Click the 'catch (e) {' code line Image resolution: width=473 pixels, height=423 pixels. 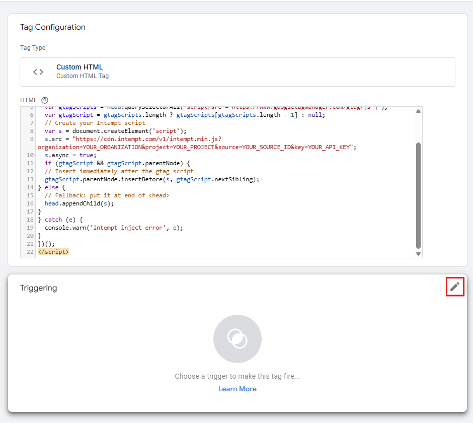coord(60,220)
